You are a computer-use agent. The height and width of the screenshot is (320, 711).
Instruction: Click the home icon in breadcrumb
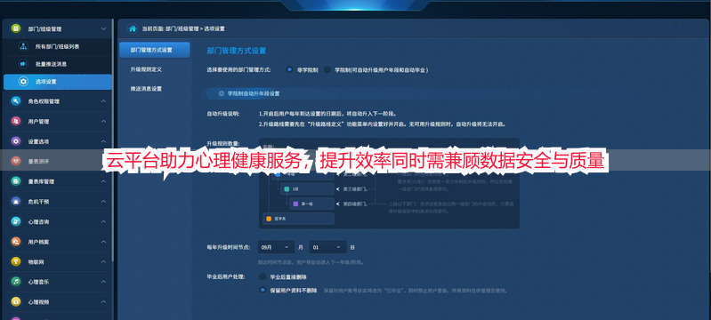click(133, 28)
